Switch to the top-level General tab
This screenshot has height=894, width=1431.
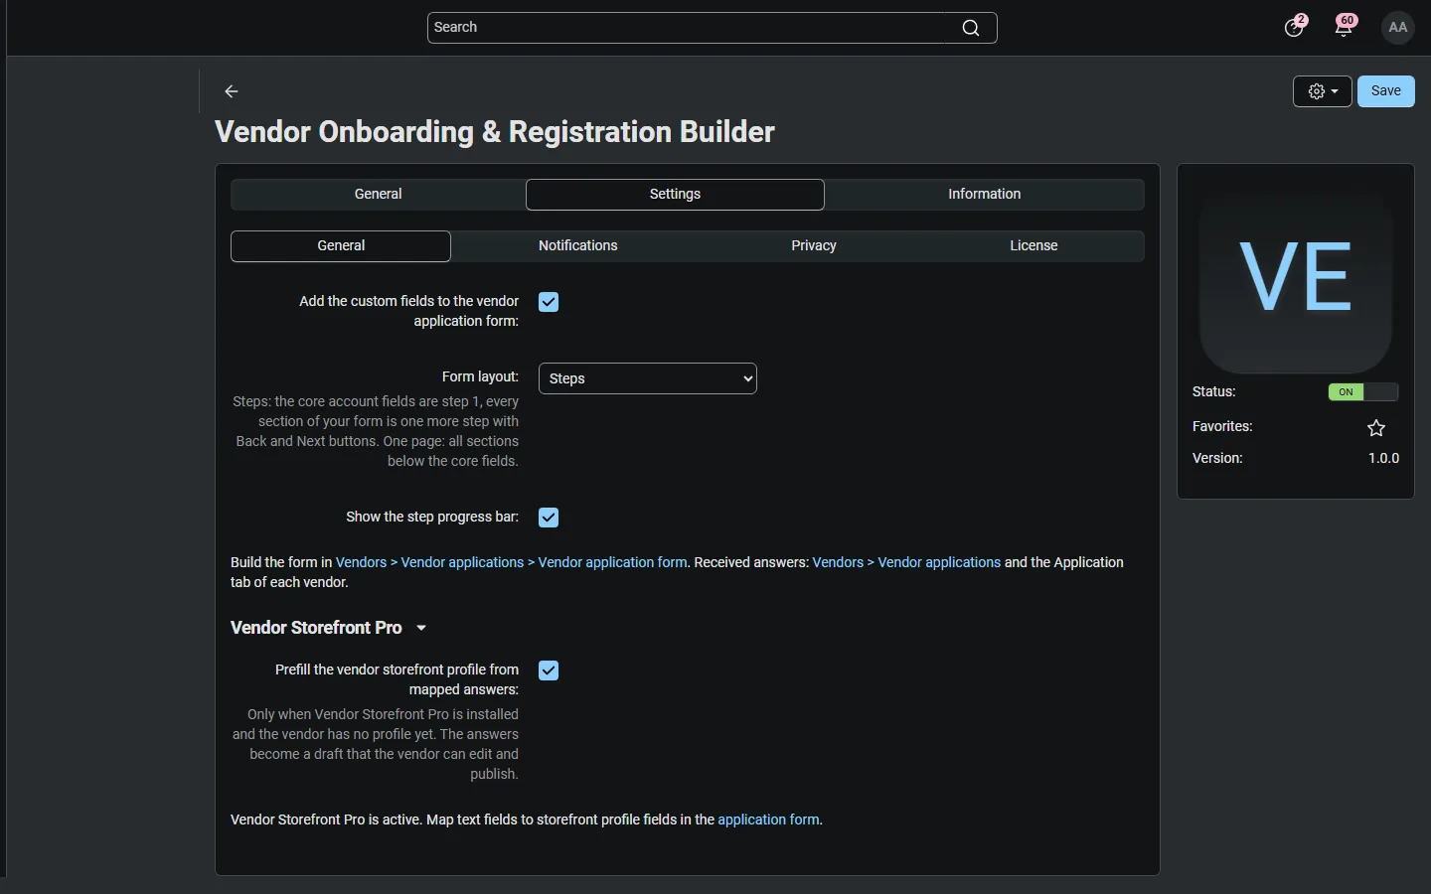tap(379, 195)
